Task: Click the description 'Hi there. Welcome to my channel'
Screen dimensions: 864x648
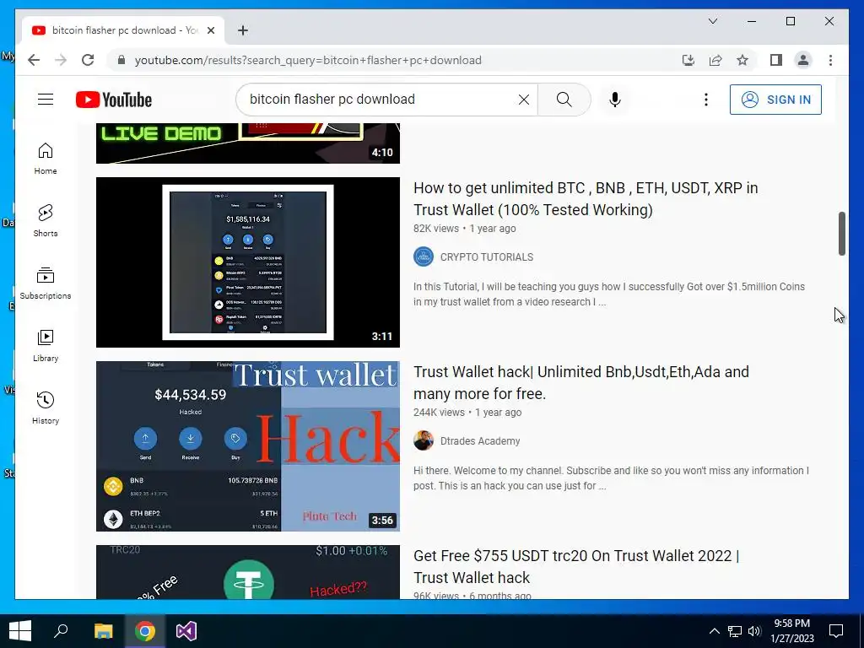Action: [x=611, y=478]
